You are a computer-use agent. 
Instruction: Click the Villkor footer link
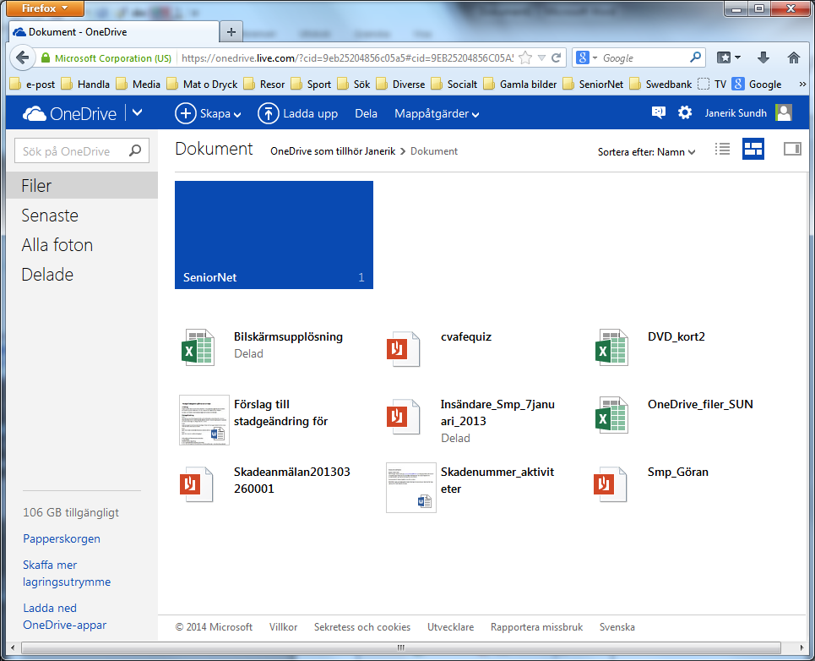coord(283,627)
